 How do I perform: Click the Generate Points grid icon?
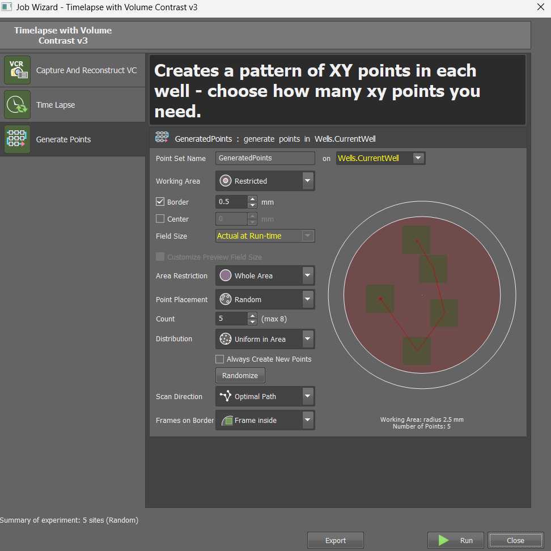click(17, 139)
